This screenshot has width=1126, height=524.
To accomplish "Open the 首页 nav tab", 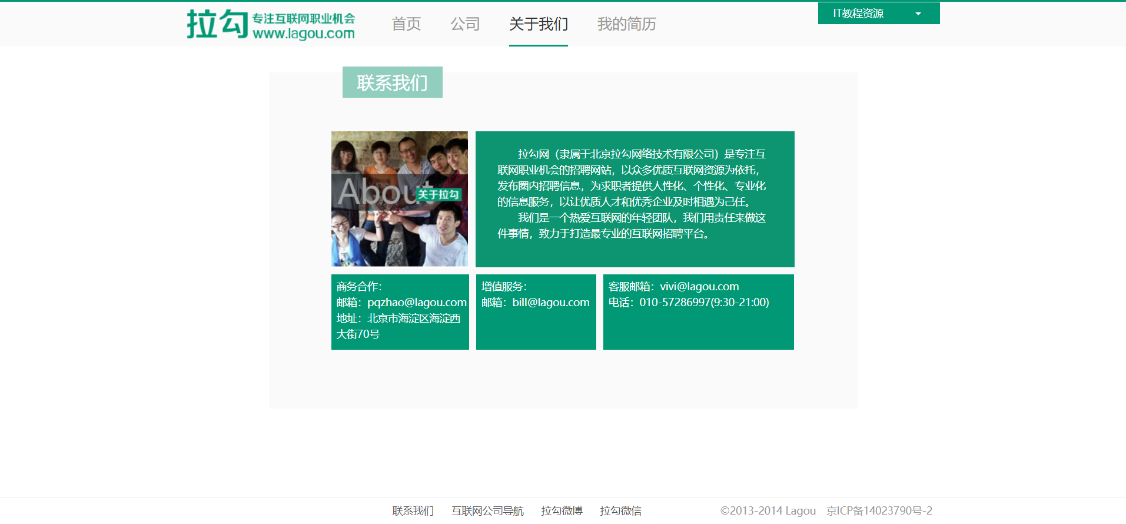I will click(x=406, y=24).
